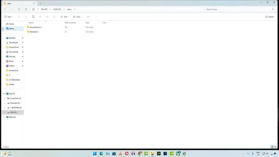Click 2230 (F:) in address breadcrumb
Viewport: 279px width, 157px height.
(x=57, y=9)
